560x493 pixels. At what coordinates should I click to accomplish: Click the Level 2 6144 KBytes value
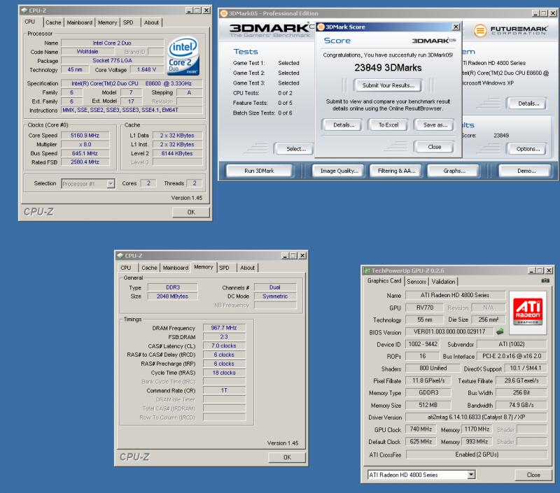[x=177, y=153]
